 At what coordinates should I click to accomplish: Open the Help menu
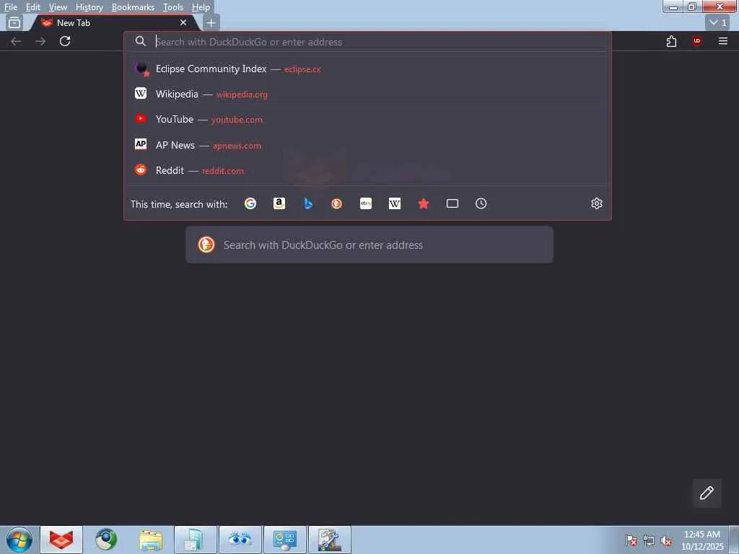click(201, 7)
